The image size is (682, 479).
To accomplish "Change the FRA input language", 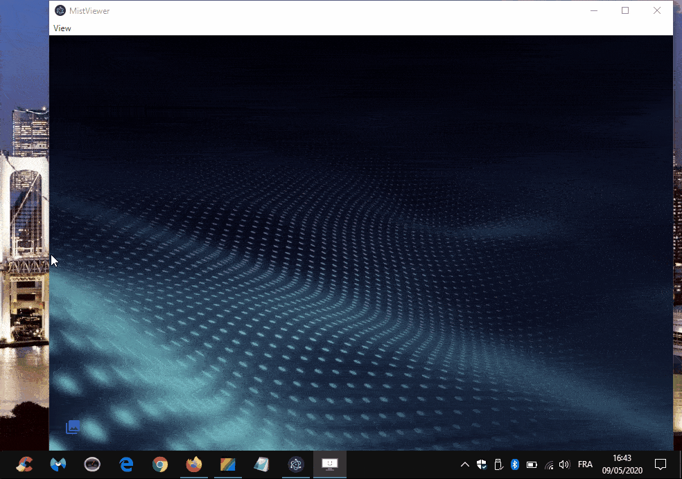I will 585,464.
